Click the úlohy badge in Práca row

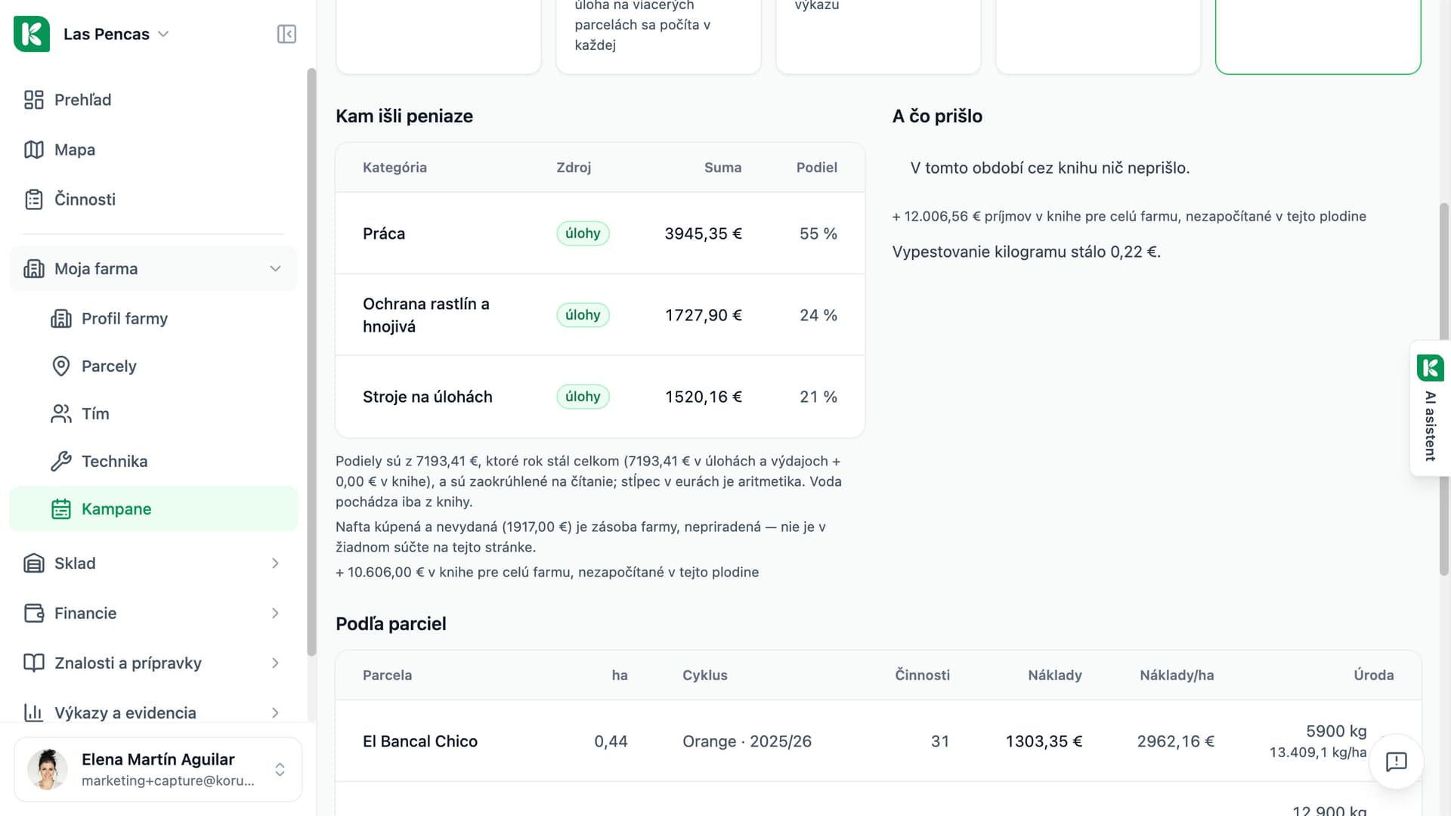[x=583, y=233]
